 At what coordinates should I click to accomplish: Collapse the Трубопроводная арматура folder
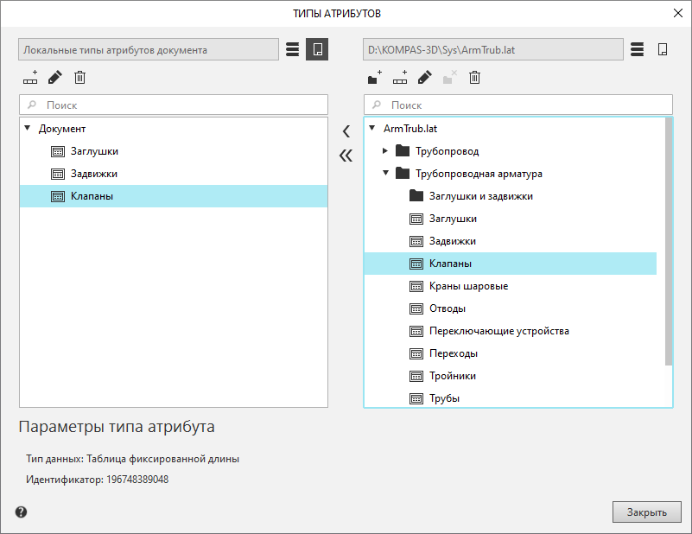tap(385, 174)
